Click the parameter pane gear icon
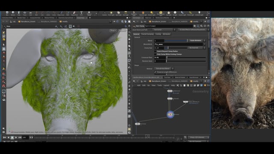The image size is (274, 154). point(194,26)
